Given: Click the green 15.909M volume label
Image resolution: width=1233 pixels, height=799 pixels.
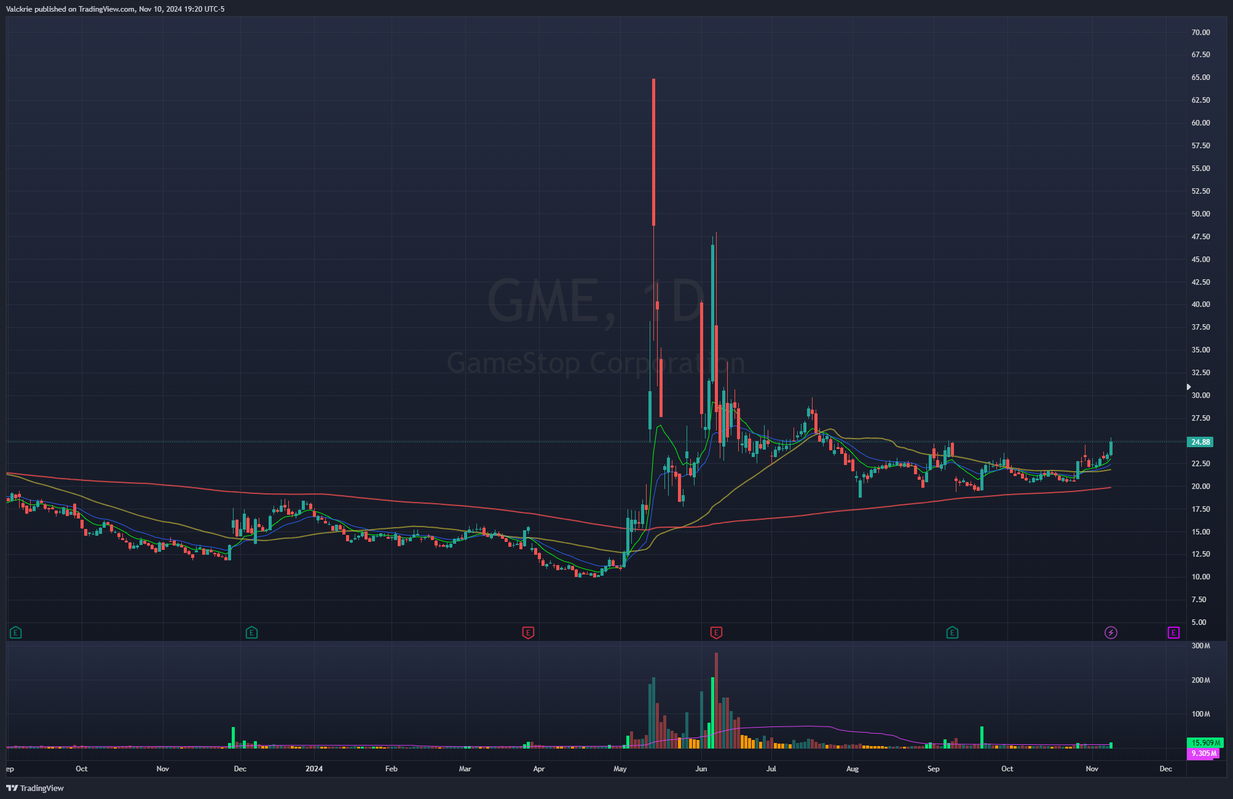Looking at the screenshot, I should (1206, 743).
